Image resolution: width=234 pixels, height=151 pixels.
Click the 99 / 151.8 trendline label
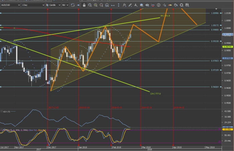(165, 16)
